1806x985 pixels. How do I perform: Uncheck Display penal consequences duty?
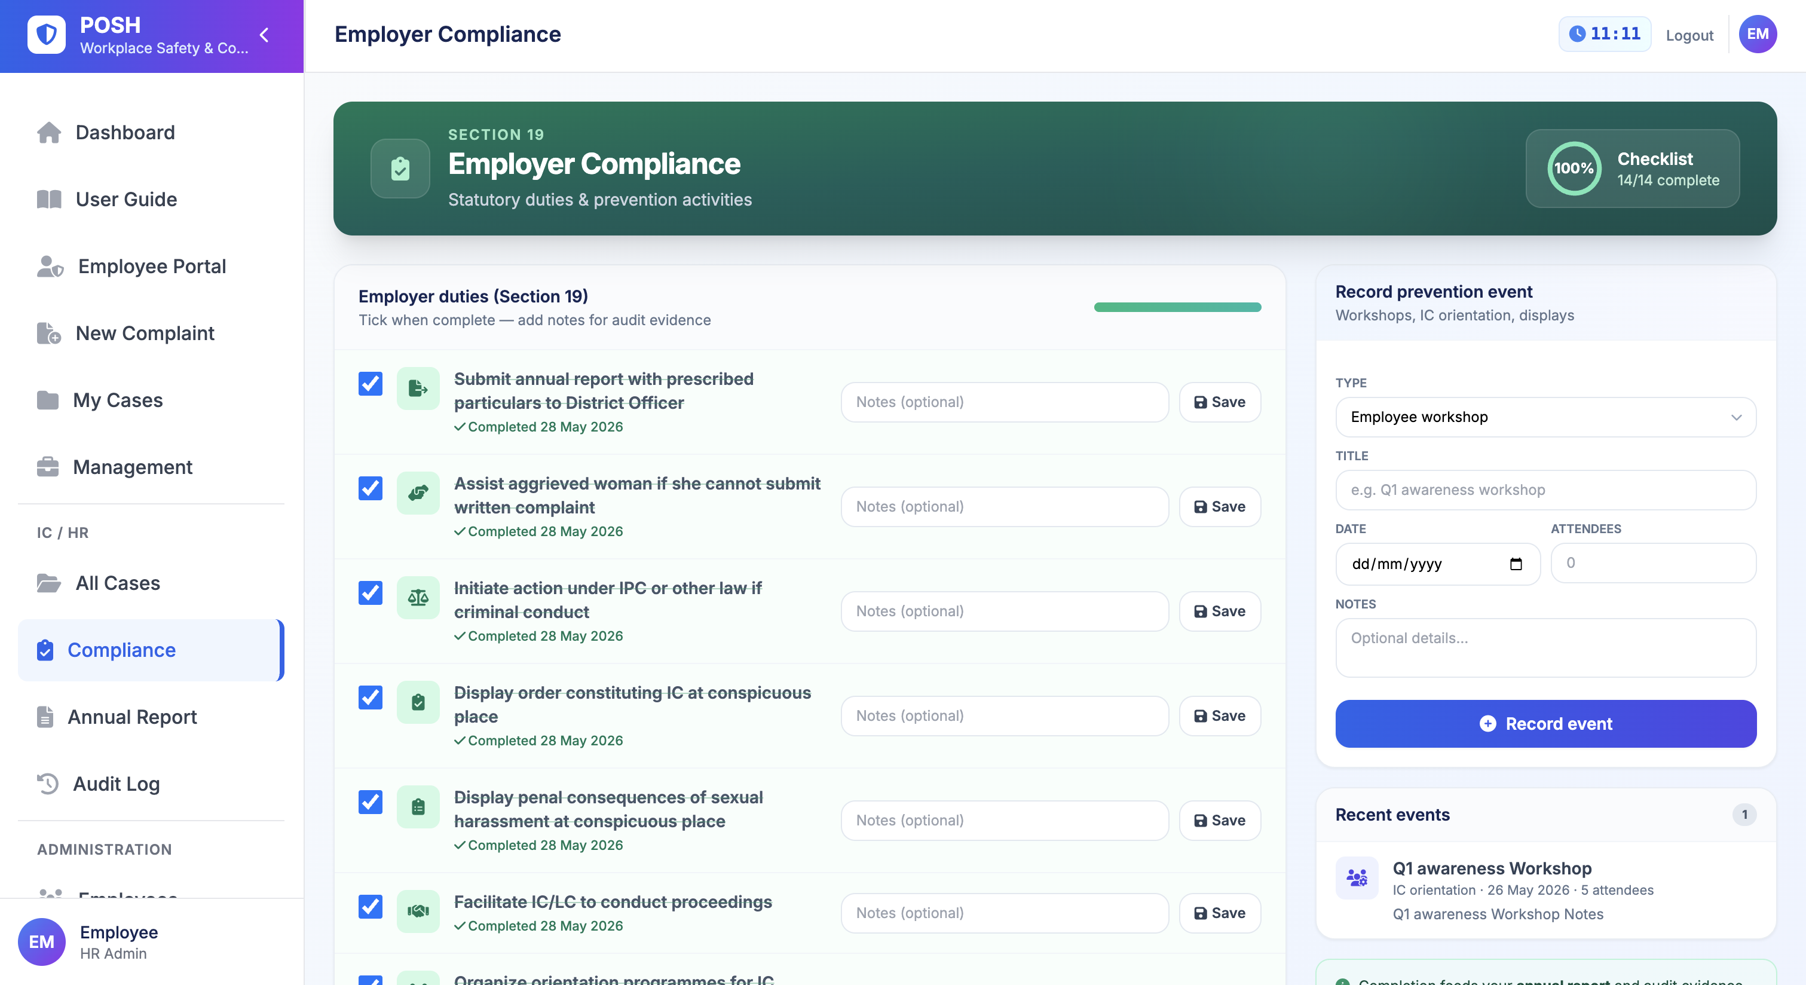(370, 802)
